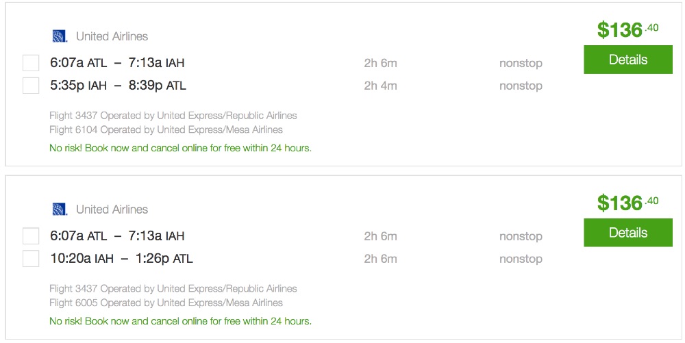Click the Flight 3437 line above Flight 6104

pos(173,116)
